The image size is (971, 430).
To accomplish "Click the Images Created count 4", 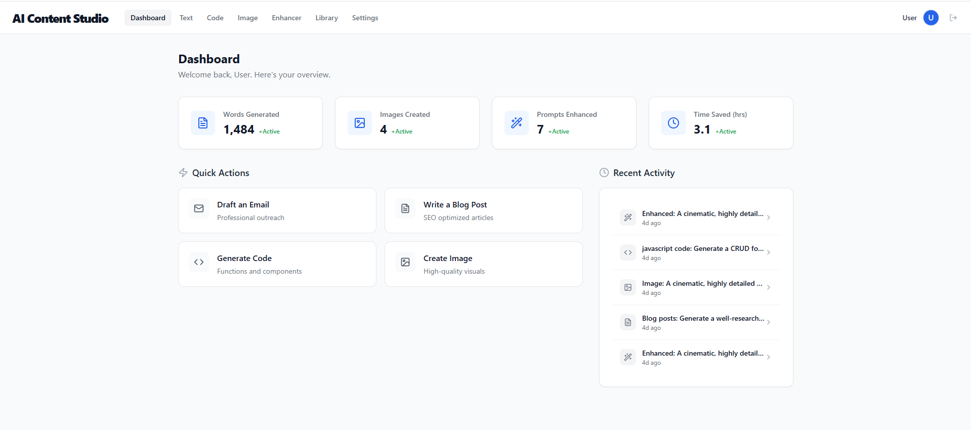I will (x=384, y=130).
